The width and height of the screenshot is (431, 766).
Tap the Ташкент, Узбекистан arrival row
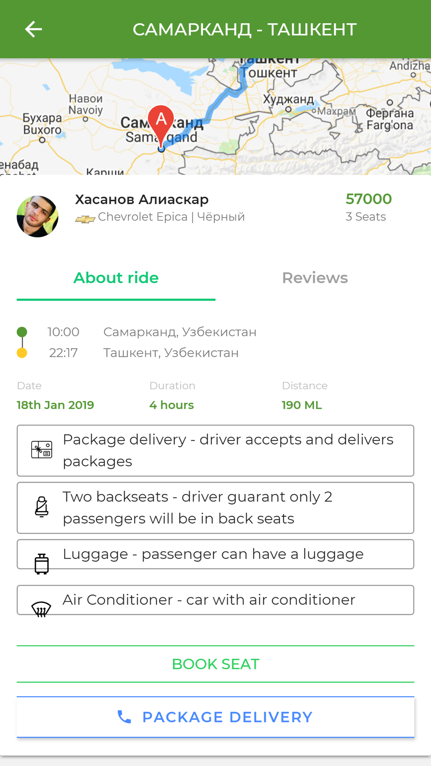(171, 353)
